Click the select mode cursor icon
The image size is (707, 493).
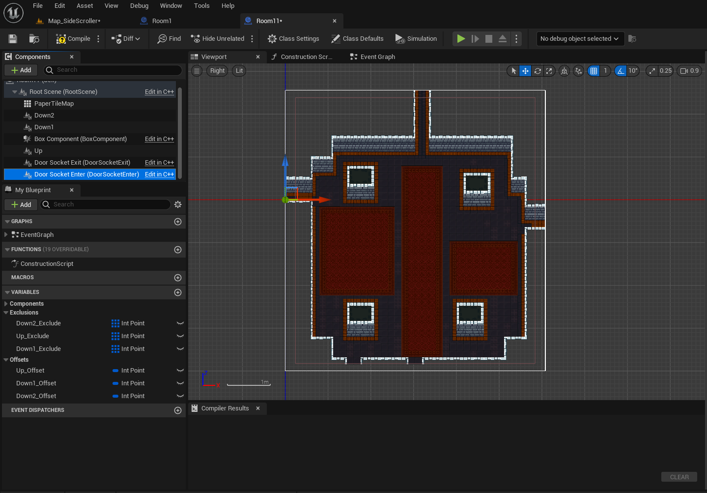(513, 71)
